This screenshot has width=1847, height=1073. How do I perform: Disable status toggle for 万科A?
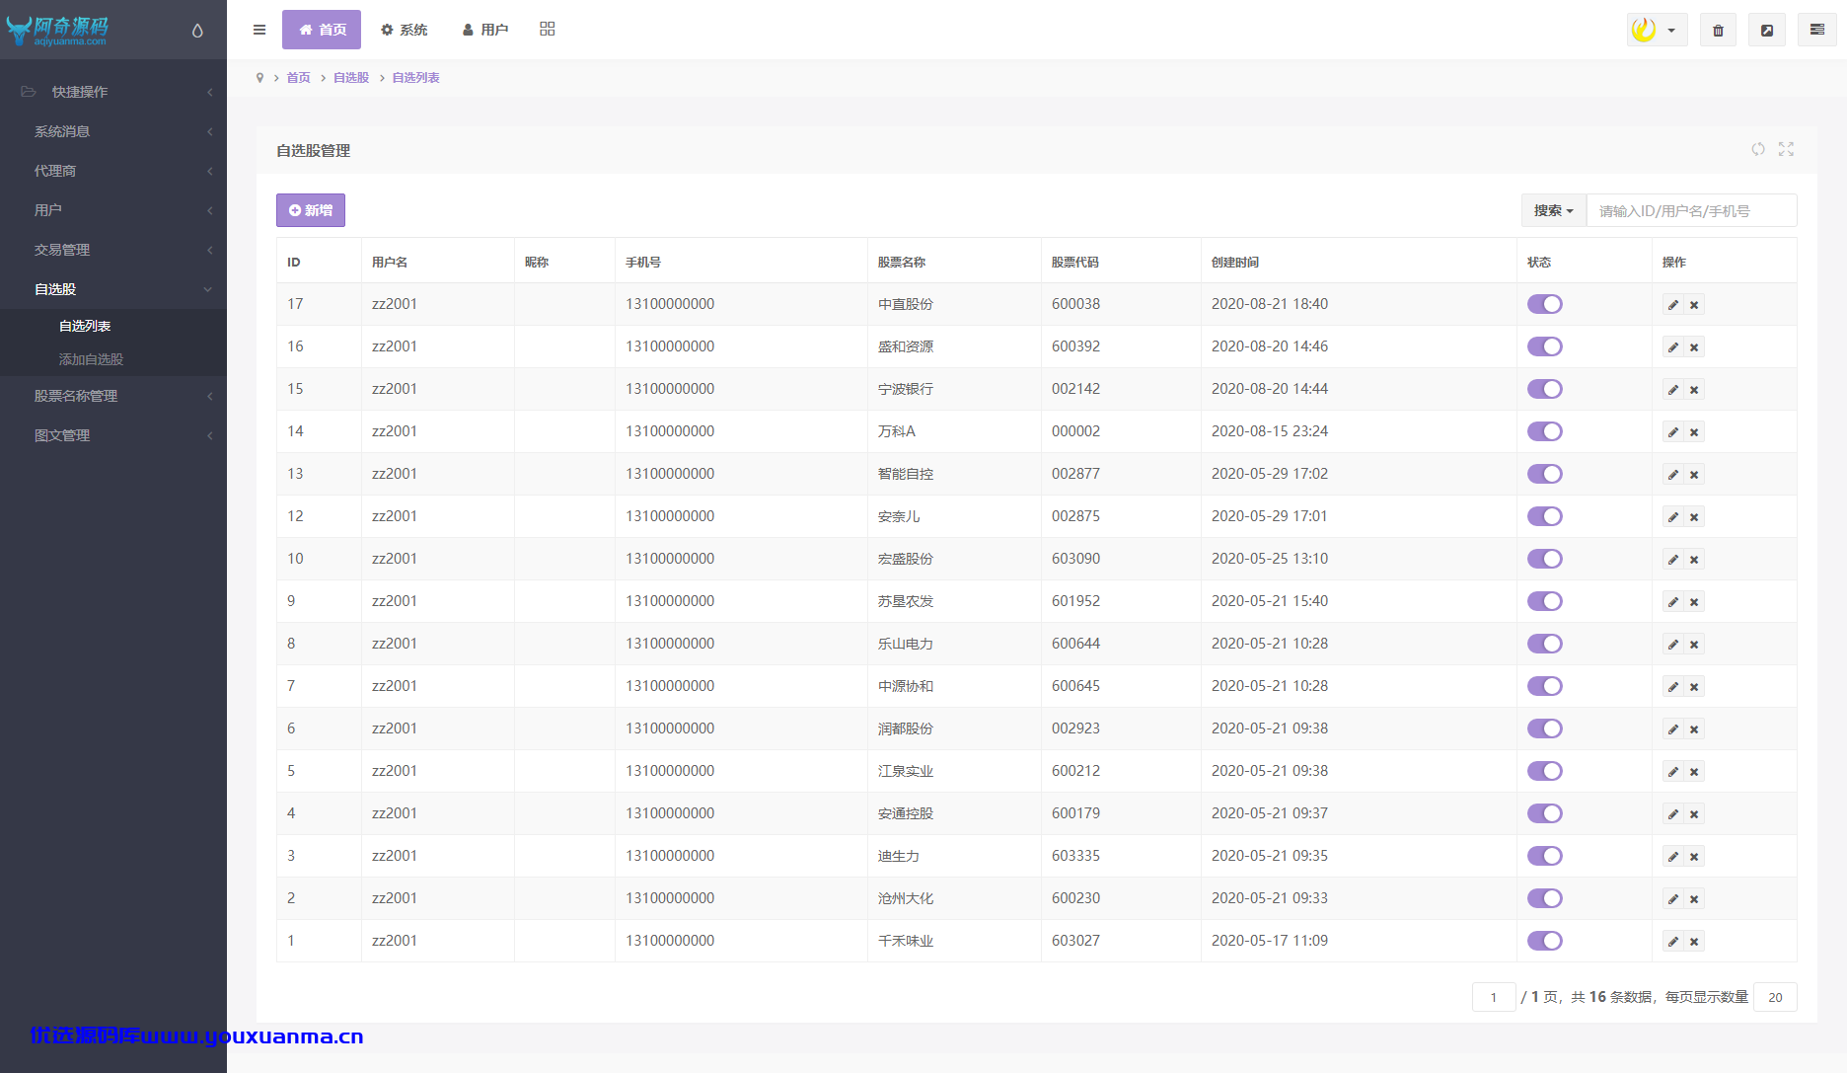pos(1545,431)
